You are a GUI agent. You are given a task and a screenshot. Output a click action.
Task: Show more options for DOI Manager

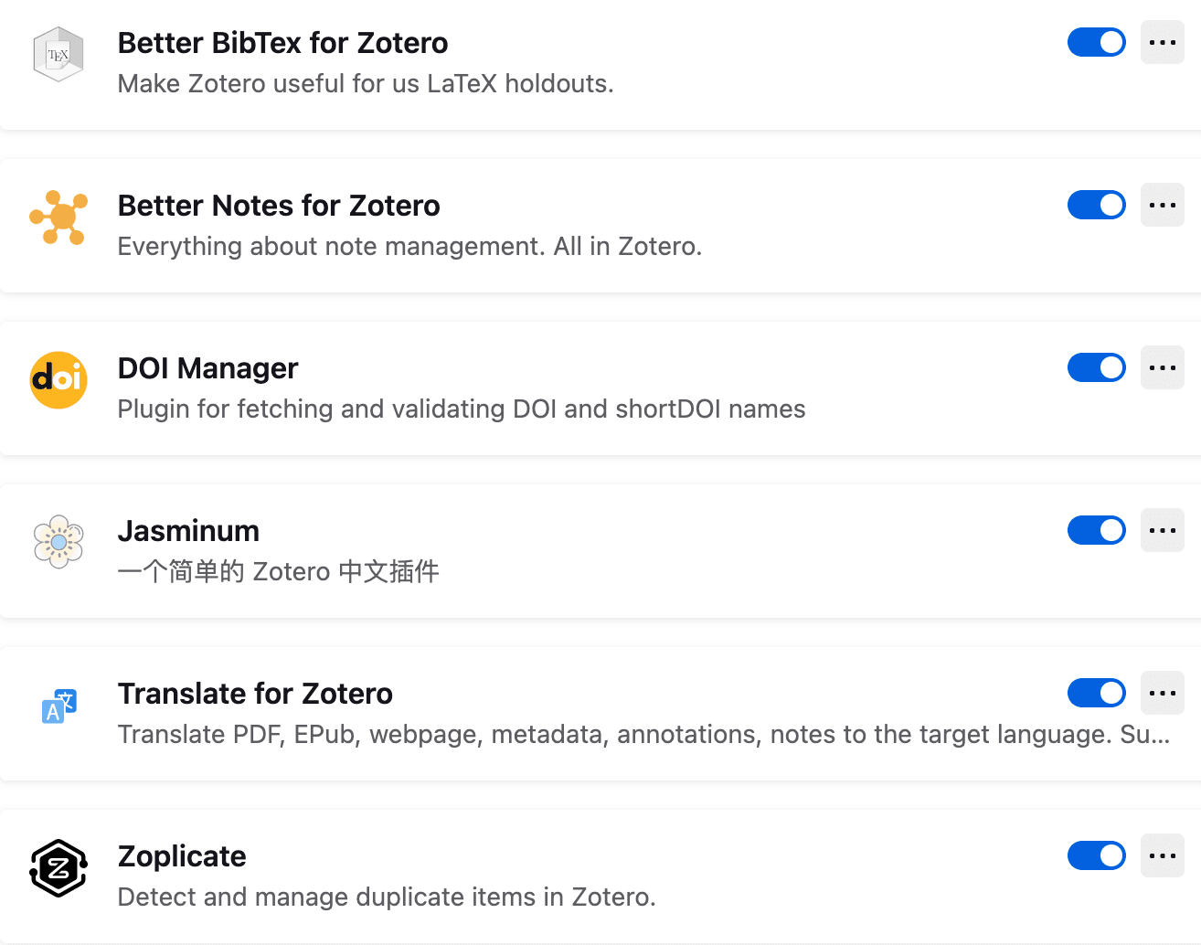click(1163, 367)
